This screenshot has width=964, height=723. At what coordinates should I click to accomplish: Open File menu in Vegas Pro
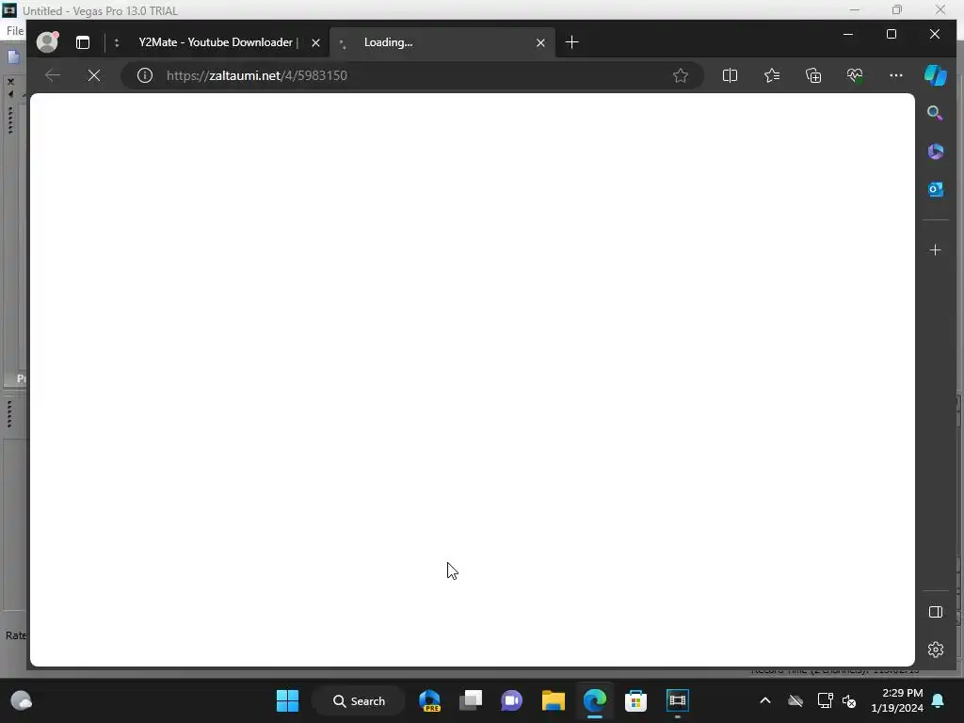point(15,31)
